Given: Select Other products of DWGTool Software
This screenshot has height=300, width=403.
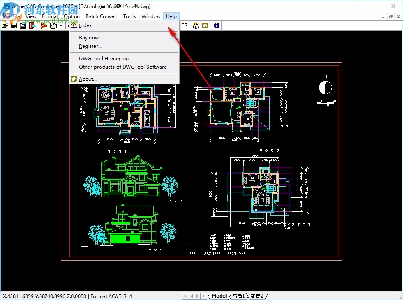Looking at the screenshot, I should point(124,67).
